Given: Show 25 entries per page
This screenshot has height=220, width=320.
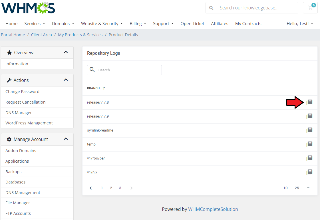Looking at the screenshot, I should pos(297,188).
